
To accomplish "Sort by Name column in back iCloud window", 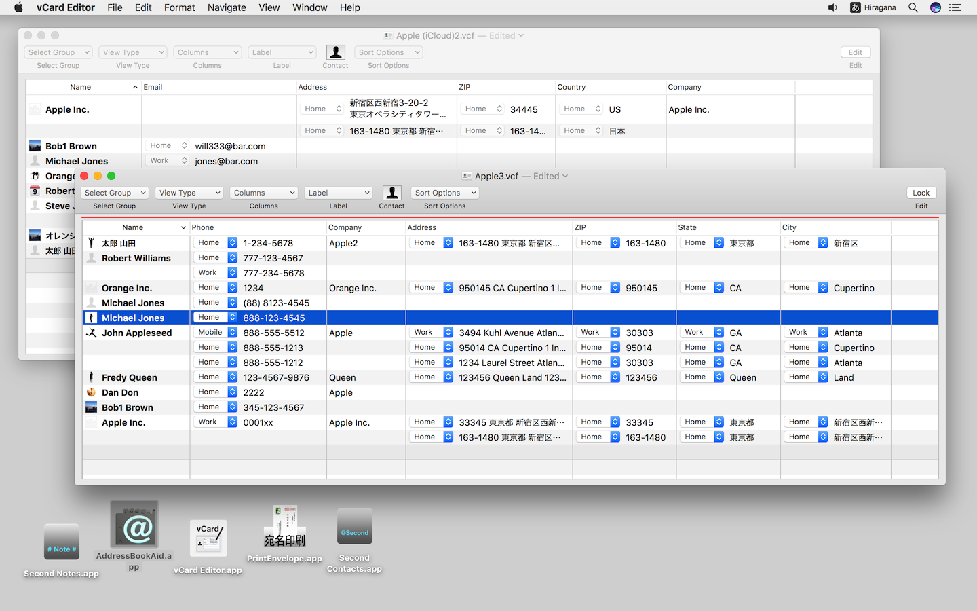I will pyautogui.click(x=83, y=87).
